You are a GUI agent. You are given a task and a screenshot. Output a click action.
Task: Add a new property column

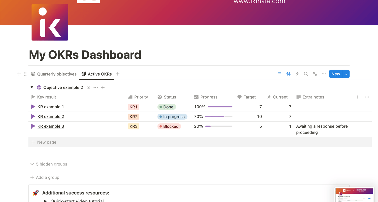coord(358,97)
